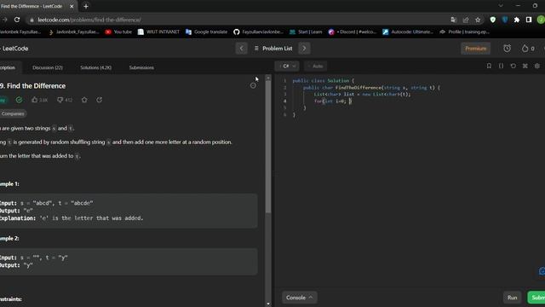Open the Autocode bookmark
This screenshot has width=545, height=307.
click(408, 32)
